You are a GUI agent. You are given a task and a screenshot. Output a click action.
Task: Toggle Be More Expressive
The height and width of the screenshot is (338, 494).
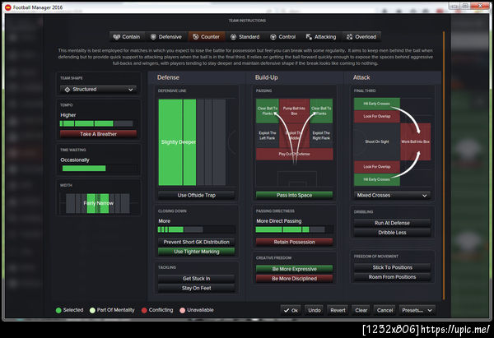pos(294,269)
